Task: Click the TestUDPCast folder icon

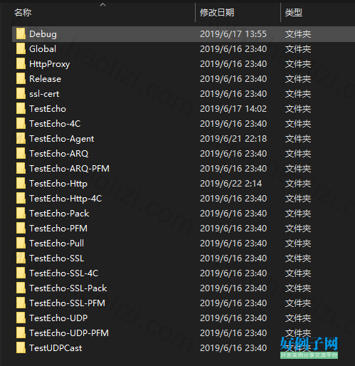Action: 21,348
